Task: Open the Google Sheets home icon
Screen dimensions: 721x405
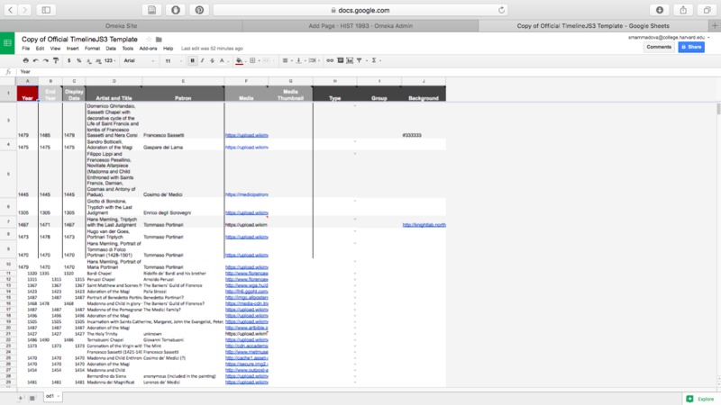Action: point(7,43)
